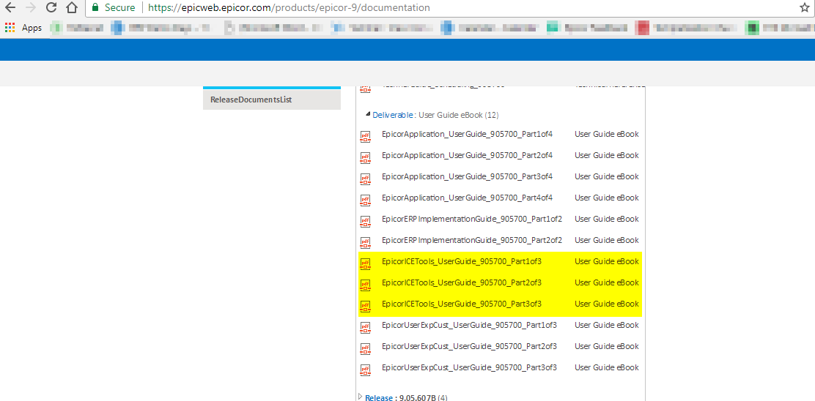Open PDF icon for EpicorICETools_UserGuide Part1of3
Screen dimensions: 815x401
click(366, 263)
